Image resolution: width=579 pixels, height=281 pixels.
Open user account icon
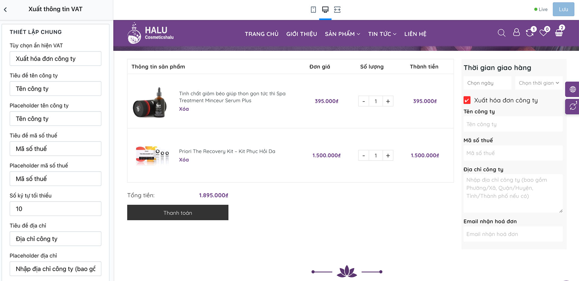click(x=516, y=32)
